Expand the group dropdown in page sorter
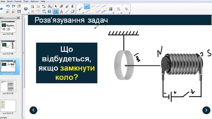The image size is (212, 119). [x=18, y=18]
